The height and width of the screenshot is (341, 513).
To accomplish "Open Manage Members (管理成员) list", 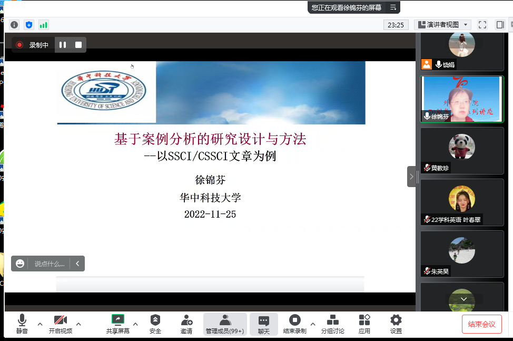I will click(225, 324).
